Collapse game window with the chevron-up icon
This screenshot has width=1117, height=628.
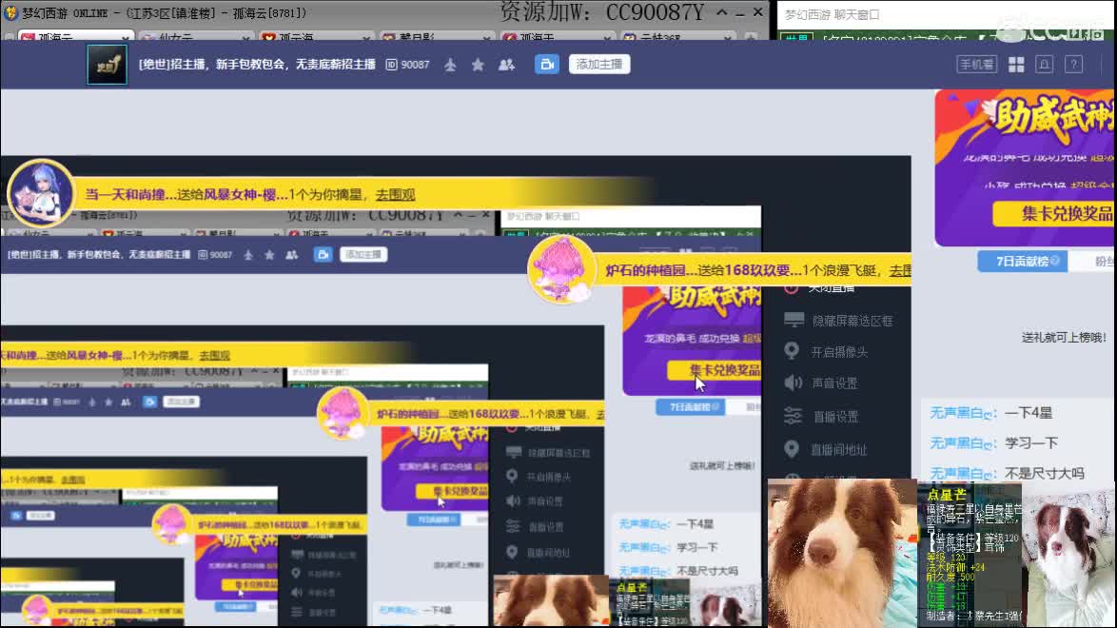pyautogui.click(x=721, y=12)
